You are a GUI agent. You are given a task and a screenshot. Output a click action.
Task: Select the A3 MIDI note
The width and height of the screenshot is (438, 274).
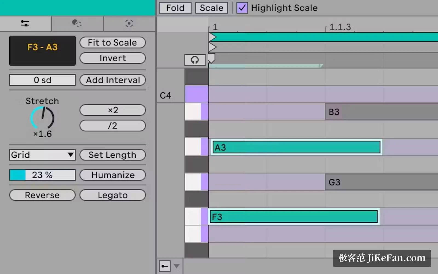(x=296, y=147)
